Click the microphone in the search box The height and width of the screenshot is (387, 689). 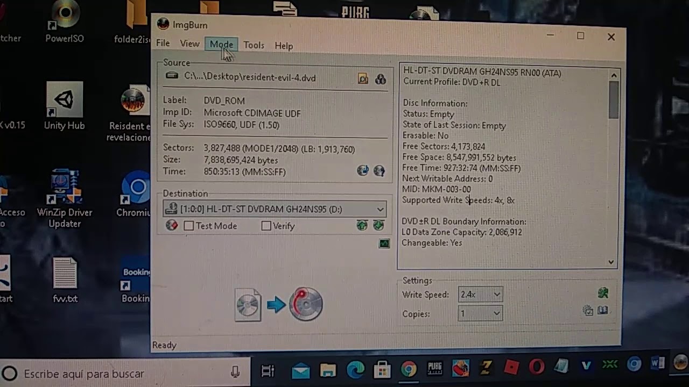tap(235, 372)
